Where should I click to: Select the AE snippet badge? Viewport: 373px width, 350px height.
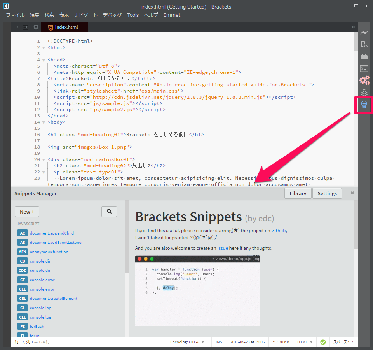23,242
